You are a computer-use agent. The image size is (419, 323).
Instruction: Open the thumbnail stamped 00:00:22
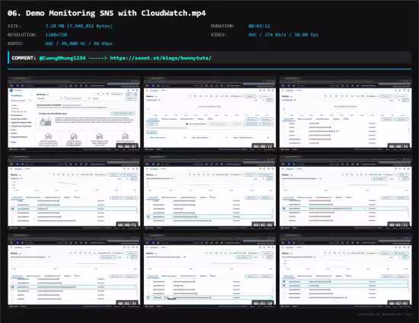[x=209, y=114]
